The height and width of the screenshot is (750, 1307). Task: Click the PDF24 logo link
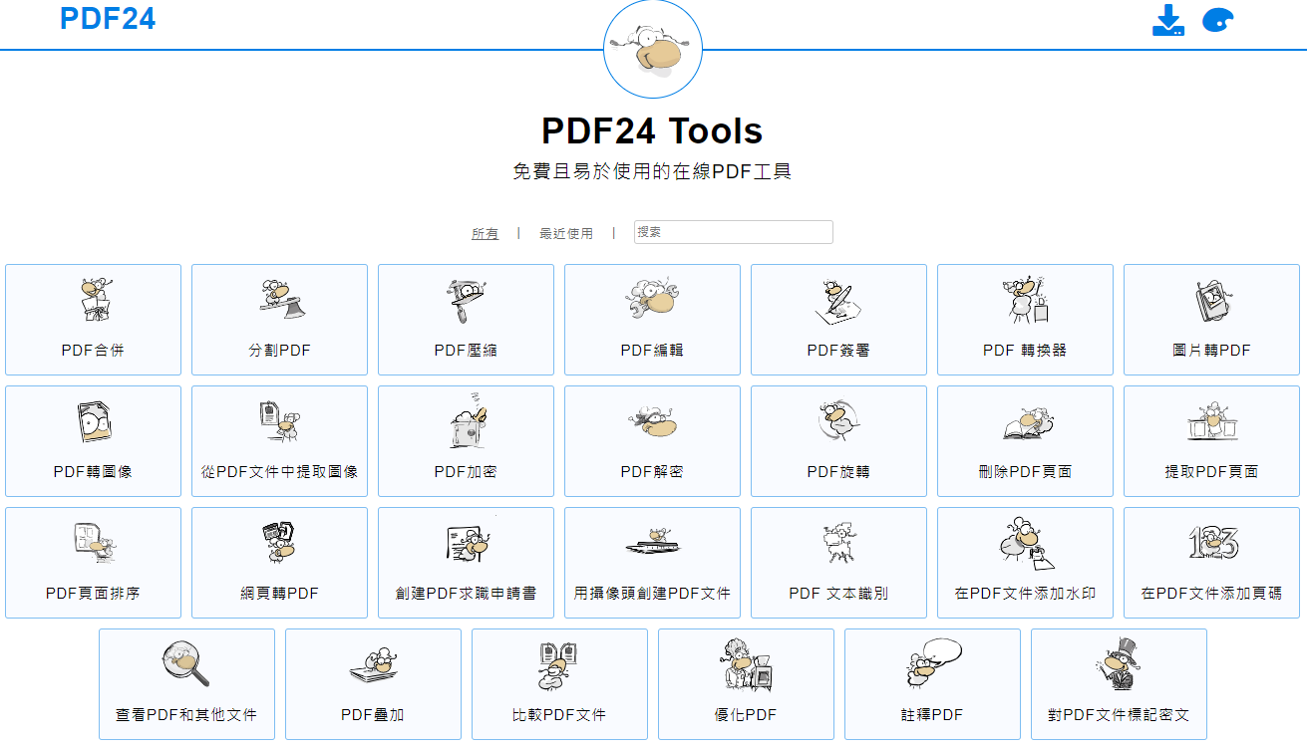[x=108, y=20]
